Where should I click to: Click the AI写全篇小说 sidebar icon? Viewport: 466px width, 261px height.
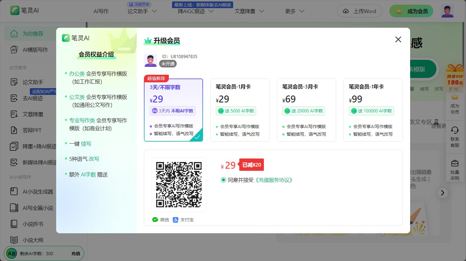[14, 208]
